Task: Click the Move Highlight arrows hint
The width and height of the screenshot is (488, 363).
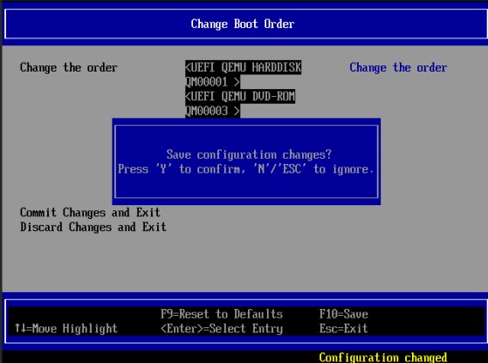Action: click(66, 329)
